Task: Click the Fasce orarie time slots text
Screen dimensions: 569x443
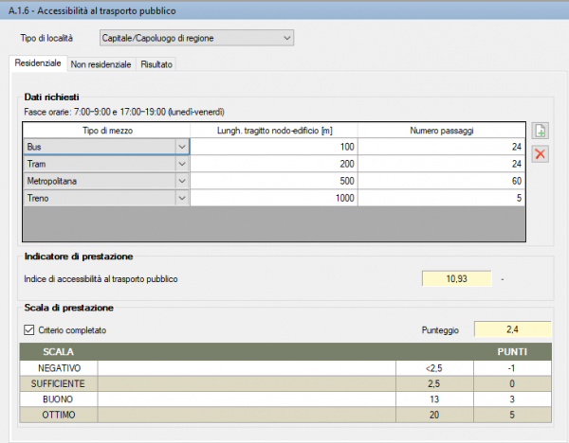Action: pyautogui.click(x=124, y=112)
